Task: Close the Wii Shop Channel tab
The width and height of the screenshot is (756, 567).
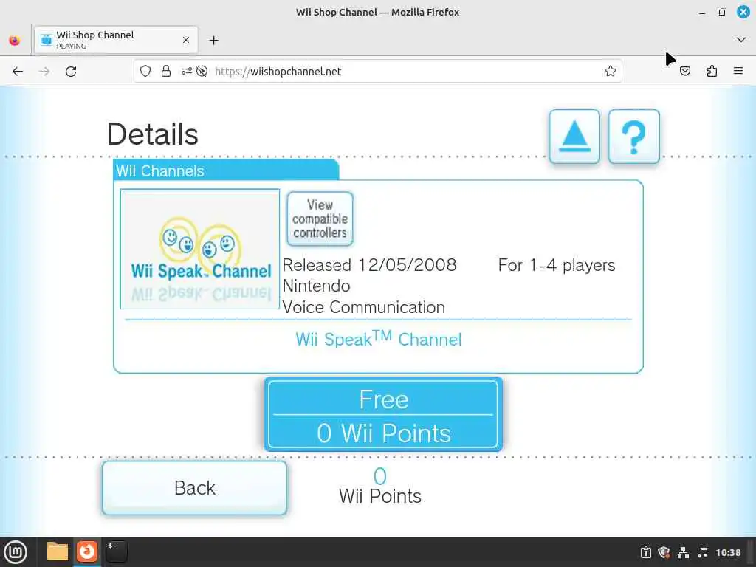Action: click(186, 40)
